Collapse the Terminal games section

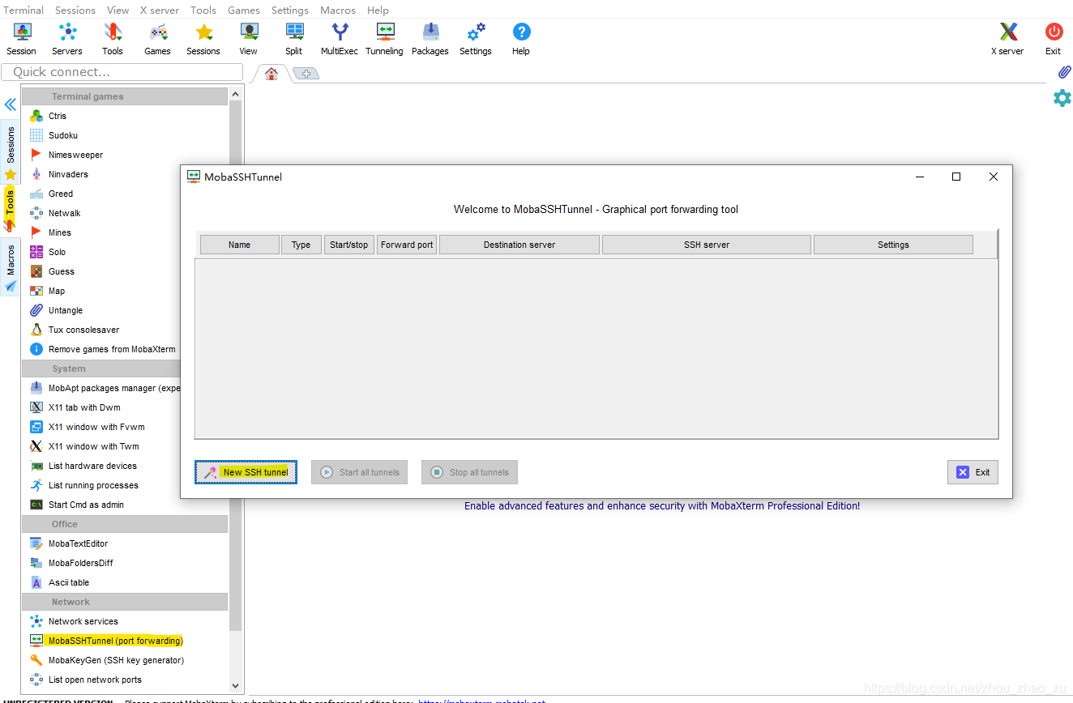pyautogui.click(x=124, y=96)
